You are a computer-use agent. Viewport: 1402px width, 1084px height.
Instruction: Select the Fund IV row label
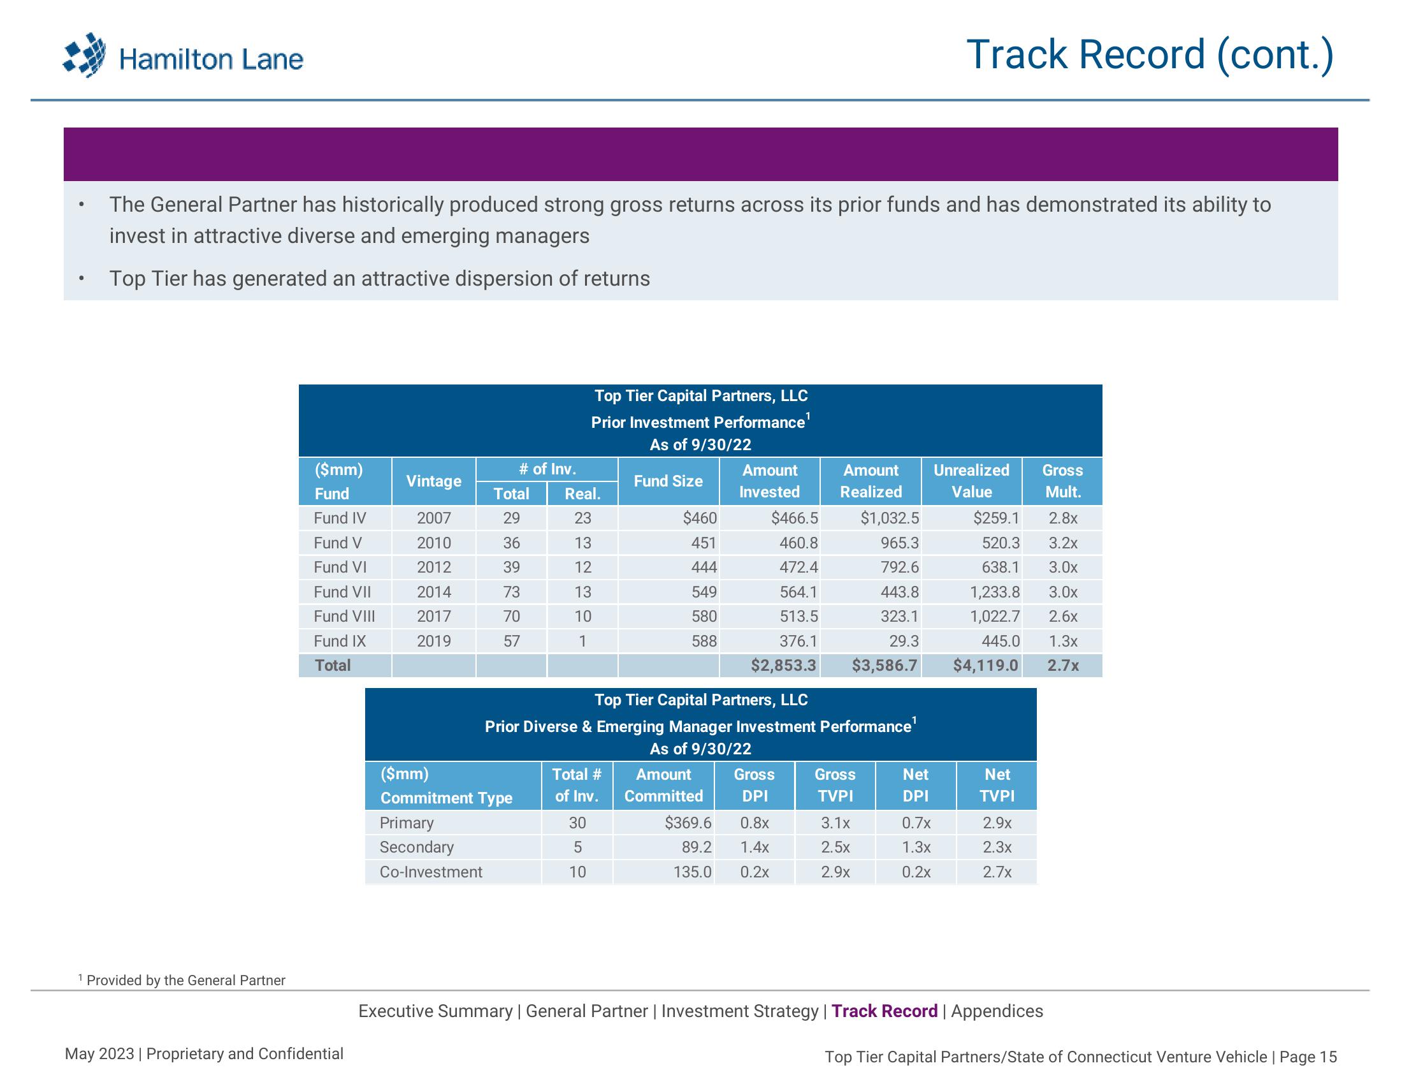pyautogui.click(x=340, y=518)
